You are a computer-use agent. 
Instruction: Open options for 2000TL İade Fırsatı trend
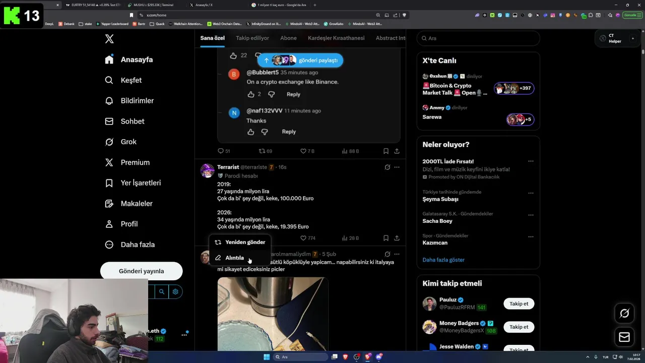(531, 161)
